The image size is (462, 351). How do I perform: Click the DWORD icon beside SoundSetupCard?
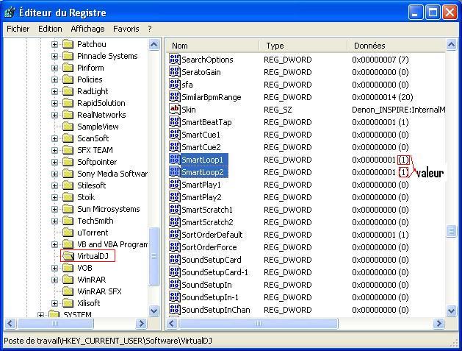(174, 260)
